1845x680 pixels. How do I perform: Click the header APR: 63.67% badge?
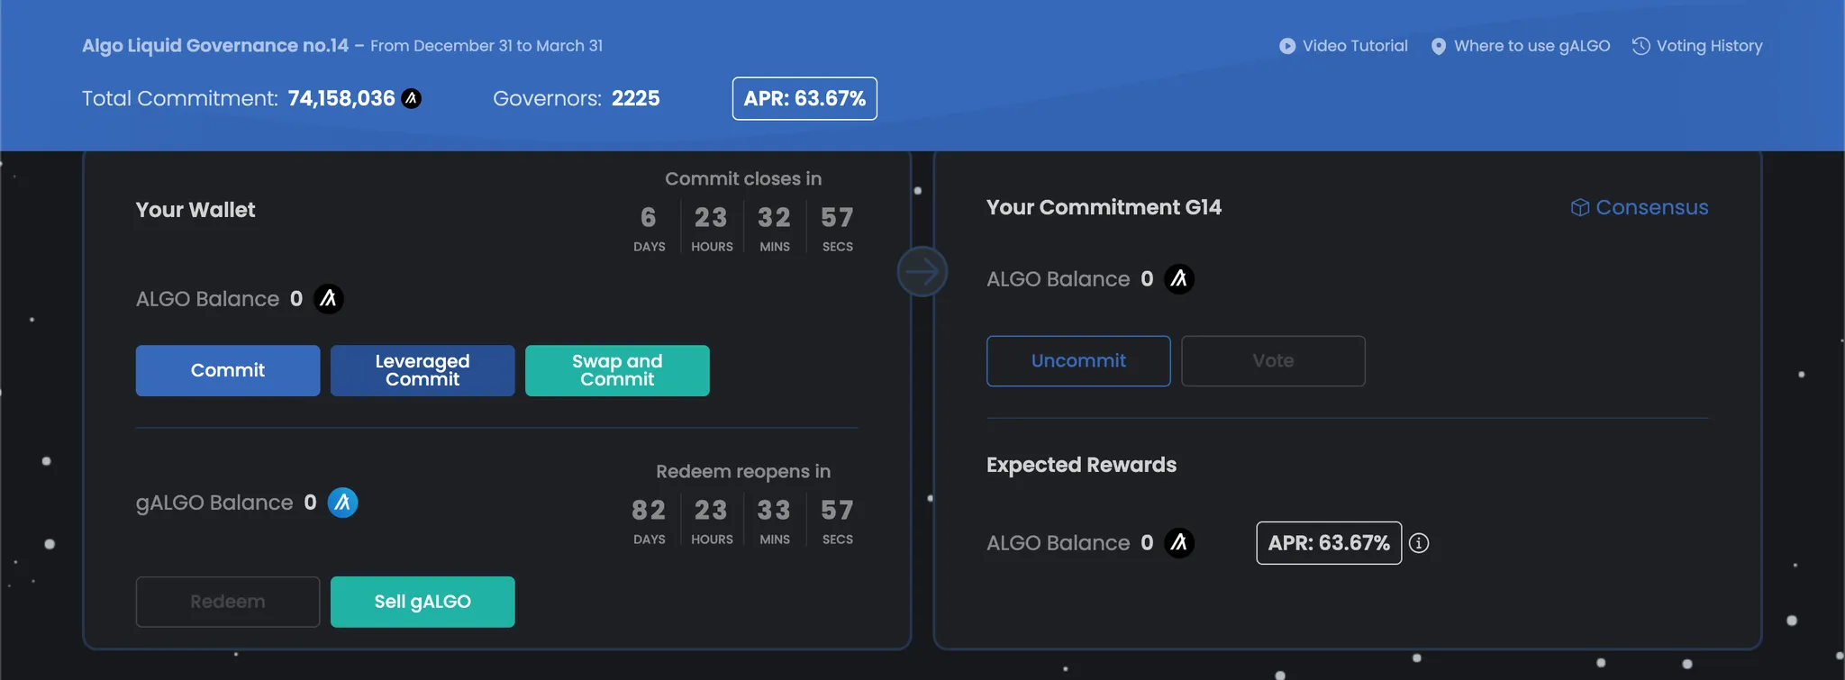804,98
